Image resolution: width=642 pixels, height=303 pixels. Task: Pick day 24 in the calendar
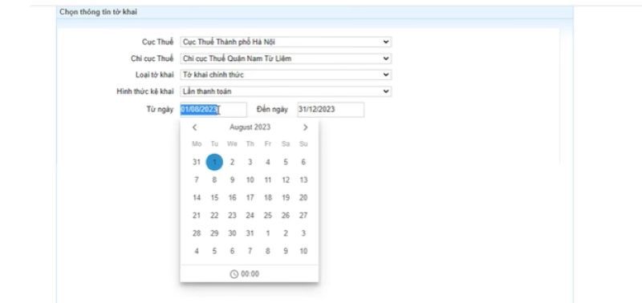250,216
